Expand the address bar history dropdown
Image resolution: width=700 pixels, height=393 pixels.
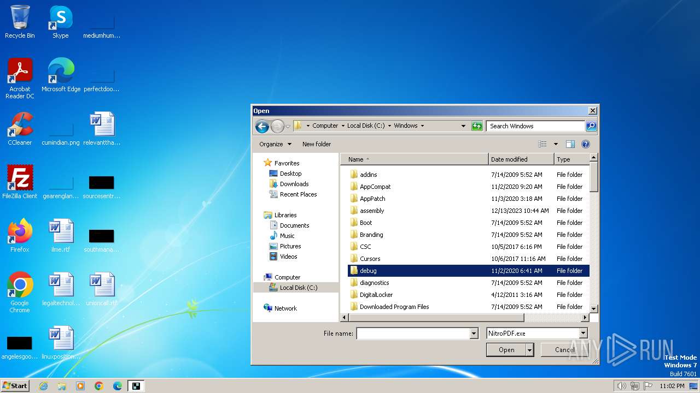coord(463,126)
